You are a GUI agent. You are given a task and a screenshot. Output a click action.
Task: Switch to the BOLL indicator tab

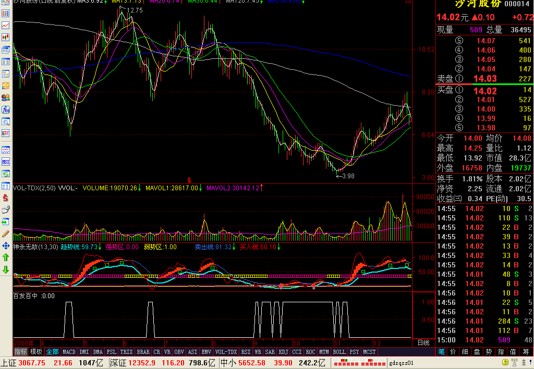pos(339,352)
